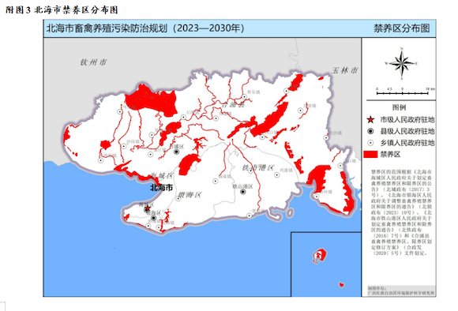
Task: Click the small southern island in the inset map
Action: tap(341, 284)
